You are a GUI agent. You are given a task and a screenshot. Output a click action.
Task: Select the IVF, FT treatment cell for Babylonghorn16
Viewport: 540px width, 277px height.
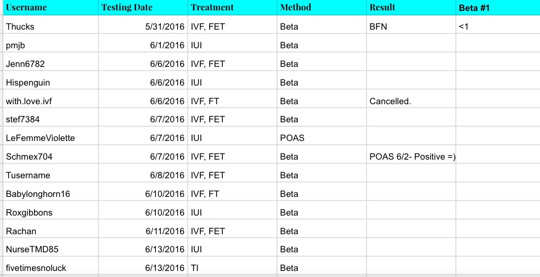point(205,194)
